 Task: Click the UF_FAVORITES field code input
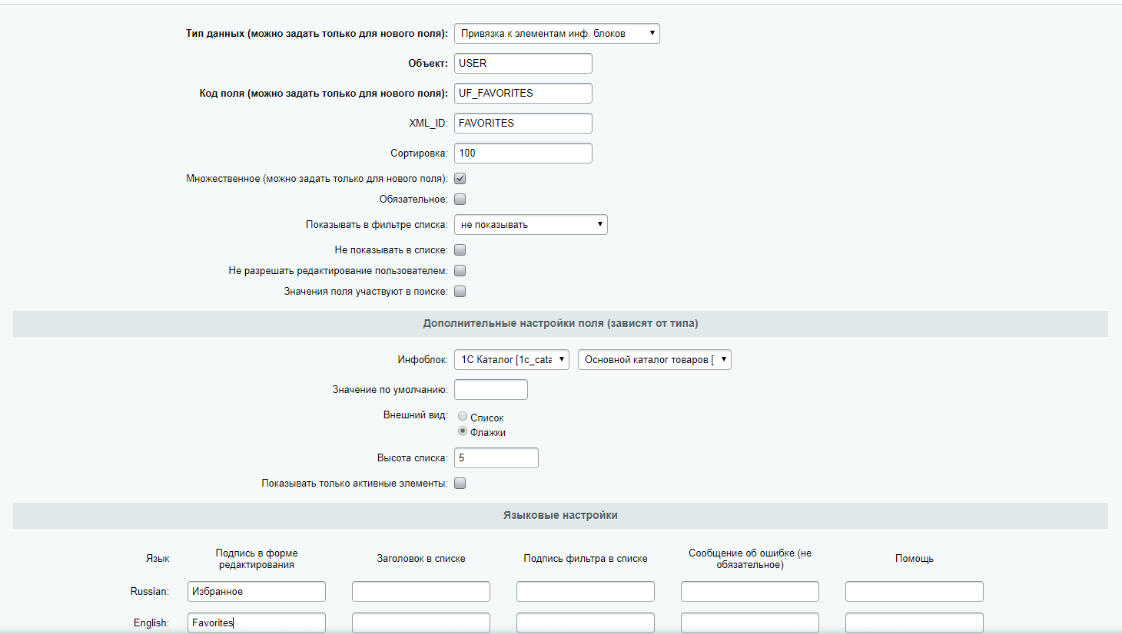pos(523,94)
